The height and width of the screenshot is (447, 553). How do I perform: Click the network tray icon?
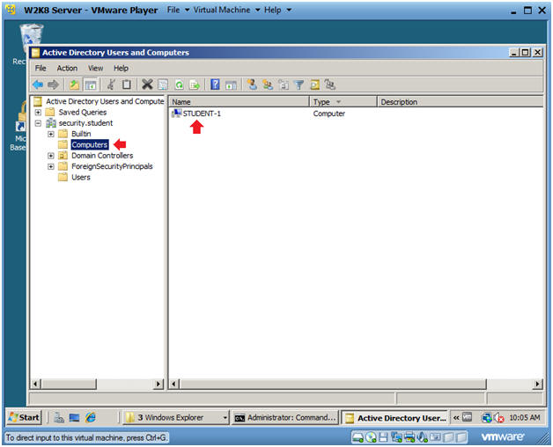pyautogui.click(x=487, y=418)
